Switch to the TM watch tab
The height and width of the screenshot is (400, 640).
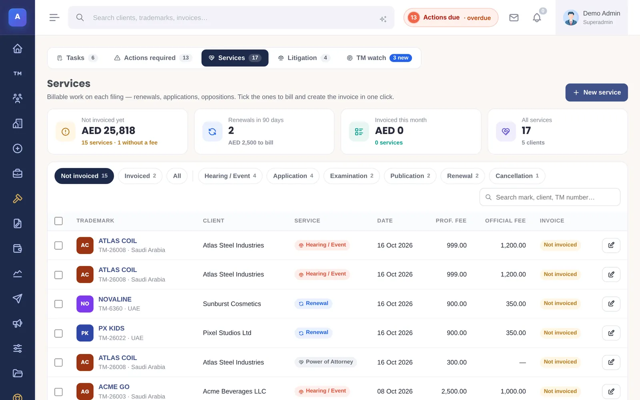coord(379,58)
